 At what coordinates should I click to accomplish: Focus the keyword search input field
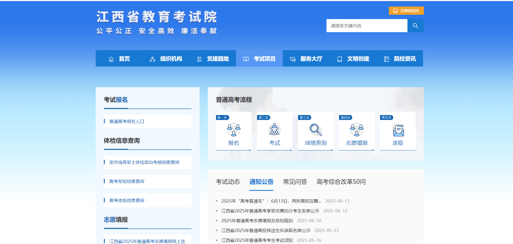(367, 26)
